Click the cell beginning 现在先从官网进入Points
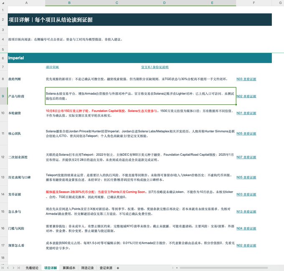Screen dimensions: 284x271 [x=141, y=212]
